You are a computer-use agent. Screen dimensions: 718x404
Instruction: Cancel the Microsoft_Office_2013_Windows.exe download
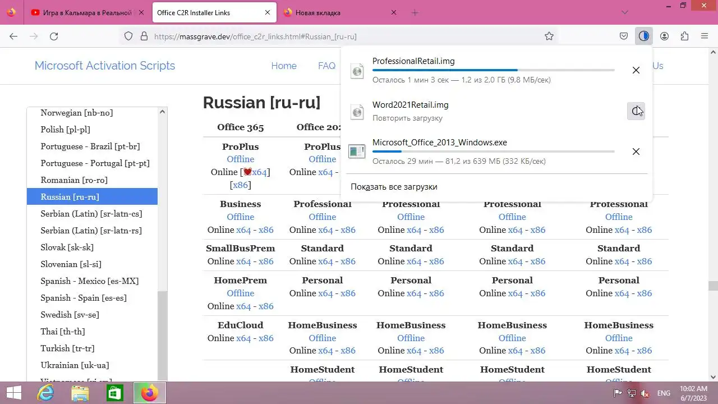pos(636,151)
